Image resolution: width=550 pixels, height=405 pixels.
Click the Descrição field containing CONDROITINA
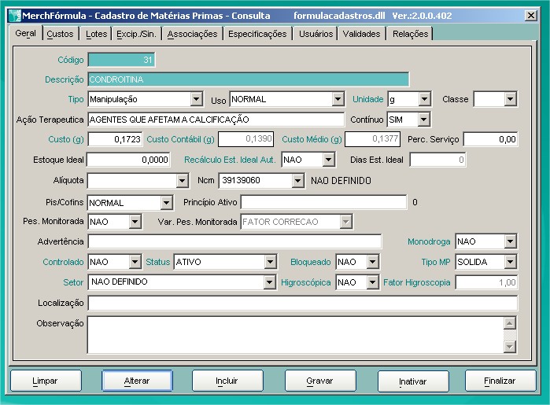248,79
